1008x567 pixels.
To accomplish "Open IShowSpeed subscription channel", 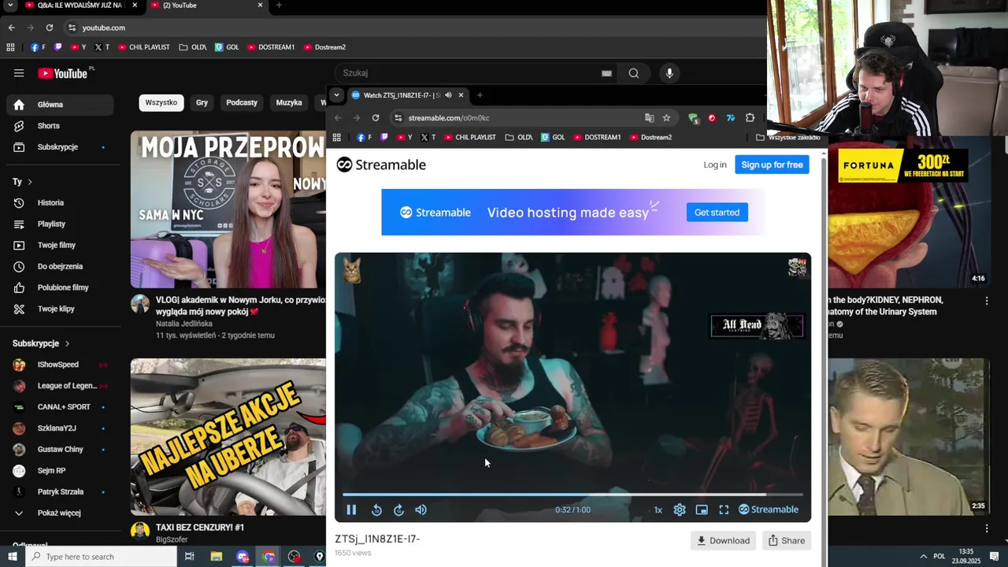I will (60, 365).
